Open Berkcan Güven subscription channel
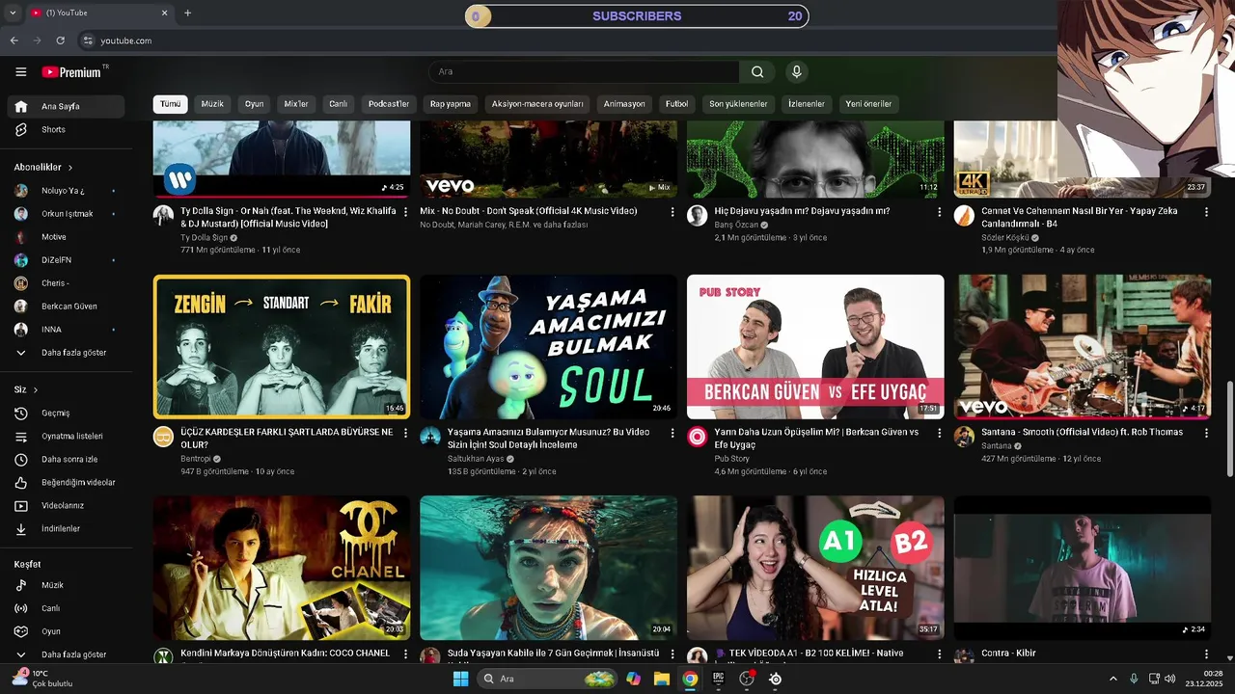Screen dimensions: 1235x694 pos(66,307)
